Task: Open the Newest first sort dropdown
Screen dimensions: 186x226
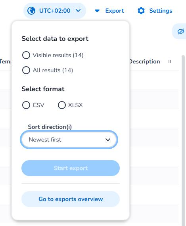Action: [x=69, y=140]
